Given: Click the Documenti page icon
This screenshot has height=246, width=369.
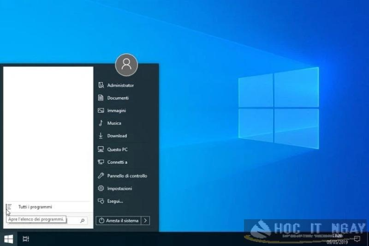Looking at the screenshot, I should pos(101,98).
